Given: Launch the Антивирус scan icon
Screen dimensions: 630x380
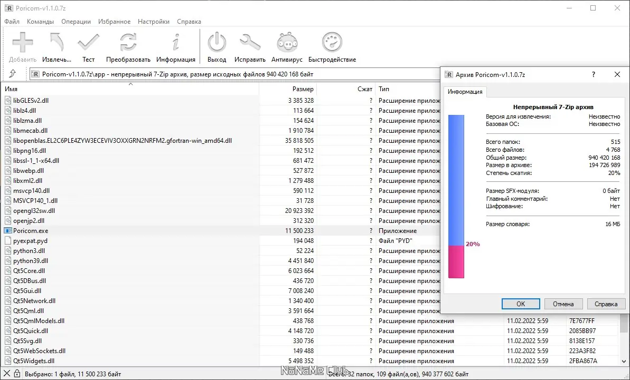Looking at the screenshot, I should pyautogui.click(x=287, y=43).
